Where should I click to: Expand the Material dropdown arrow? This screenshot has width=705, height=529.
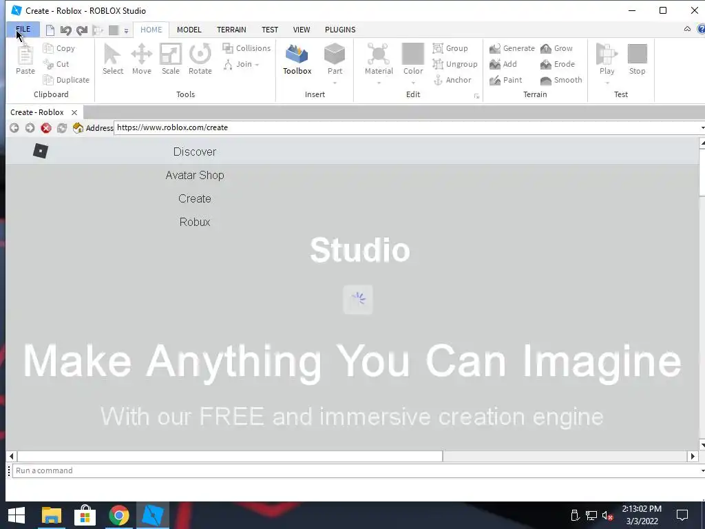click(x=379, y=83)
